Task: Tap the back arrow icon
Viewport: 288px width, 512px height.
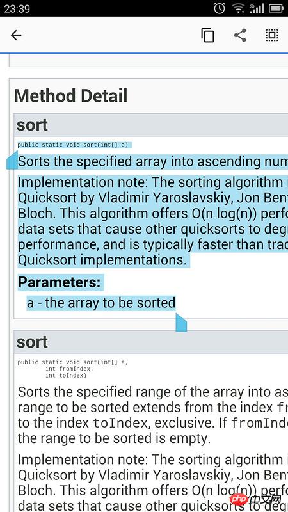Action: pos(15,35)
